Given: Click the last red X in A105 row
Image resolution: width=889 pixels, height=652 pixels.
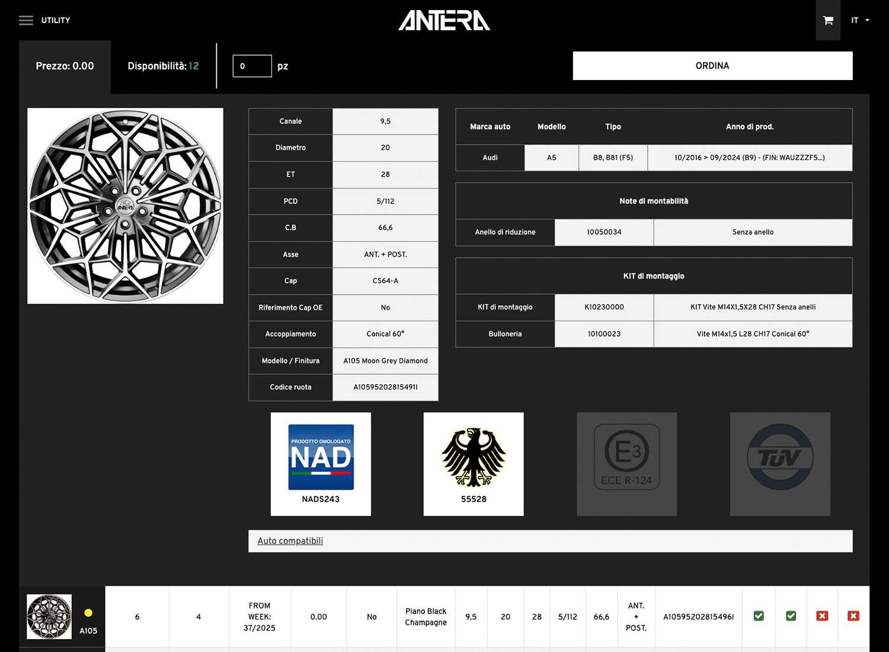Looking at the screenshot, I should 853,616.
